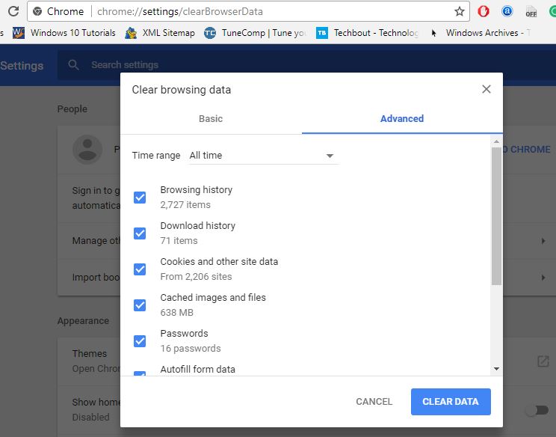The width and height of the screenshot is (556, 437).
Task: Uncheck the Browsing history checkbox
Action: click(x=140, y=198)
